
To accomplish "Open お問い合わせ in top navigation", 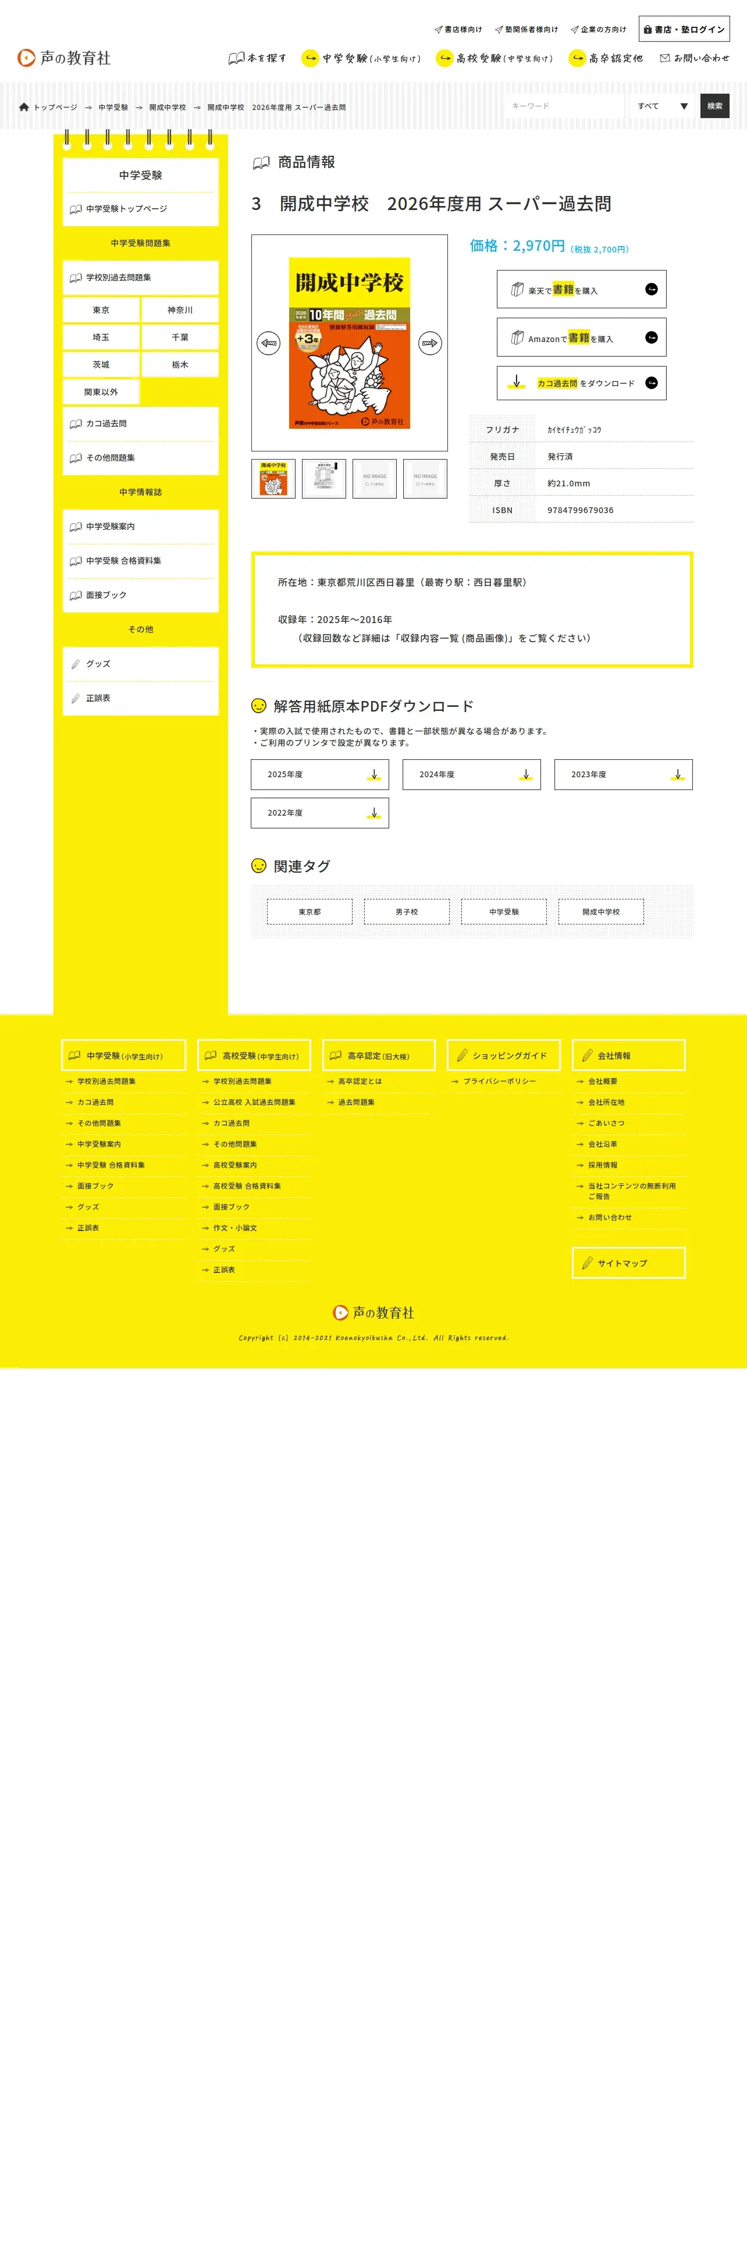I will (x=695, y=58).
